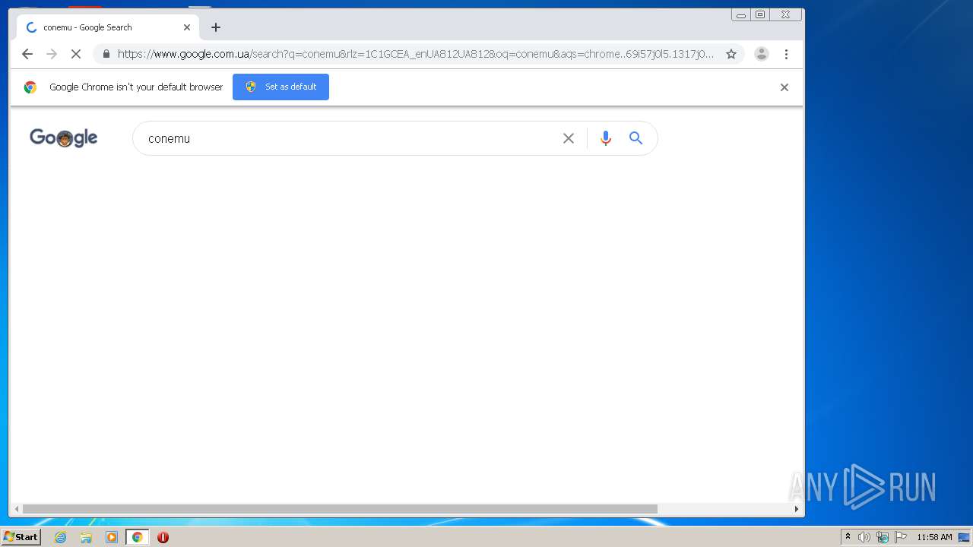Bookmark this page with star icon
This screenshot has width=973, height=547.
(x=731, y=54)
